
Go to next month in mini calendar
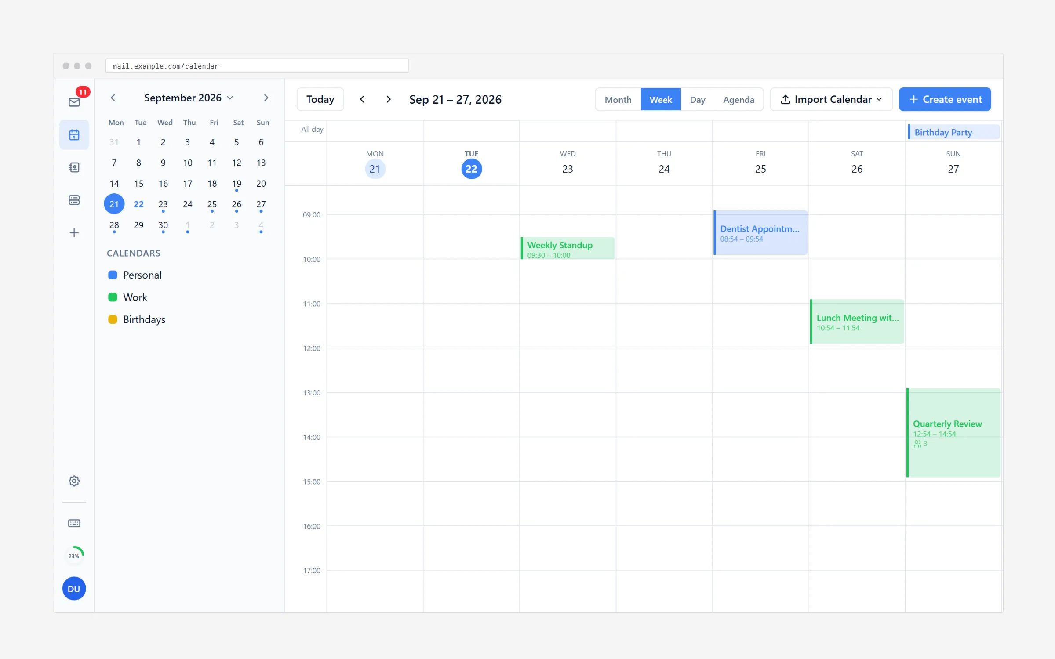[266, 98]
